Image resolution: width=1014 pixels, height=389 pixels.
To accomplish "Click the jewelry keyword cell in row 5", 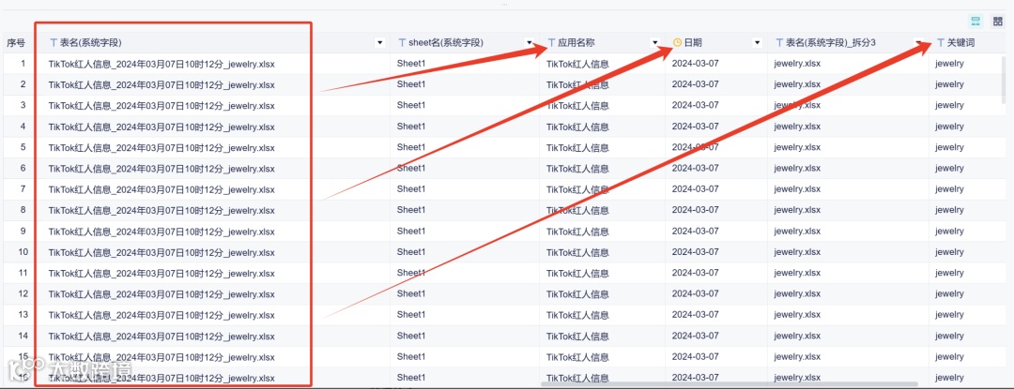I will 949,148.
